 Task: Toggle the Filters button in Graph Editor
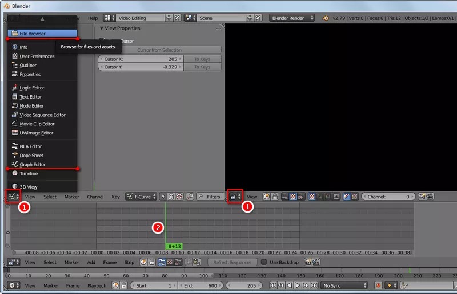[210, 197]
